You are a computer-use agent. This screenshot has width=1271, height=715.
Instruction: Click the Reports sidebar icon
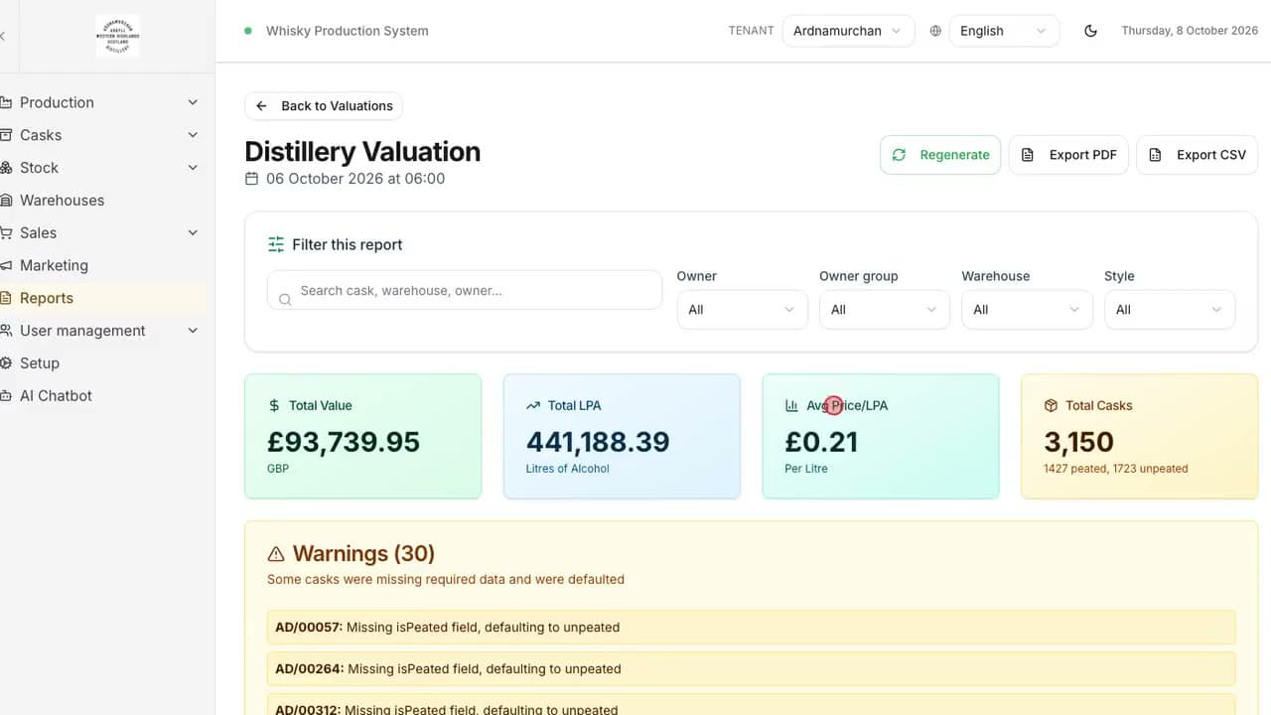[5, 298]
